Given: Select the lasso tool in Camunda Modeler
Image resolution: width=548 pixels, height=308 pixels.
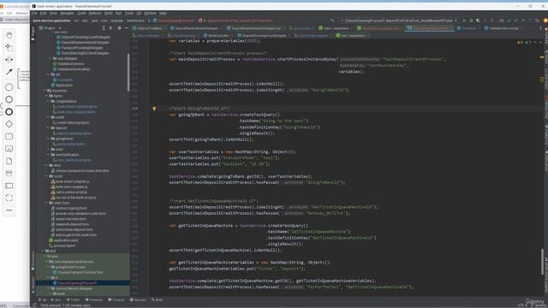Looking at the screenshot, I should (9, 47).
